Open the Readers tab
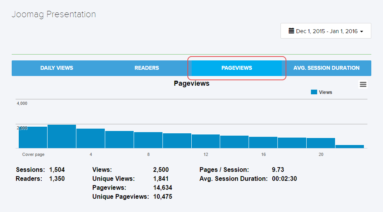The width and height of the screenshot is (383, 212). pos(146,68)
